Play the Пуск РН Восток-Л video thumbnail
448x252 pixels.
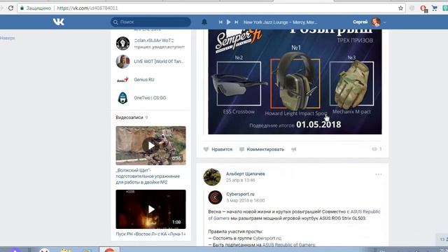[x=151, y=209]
